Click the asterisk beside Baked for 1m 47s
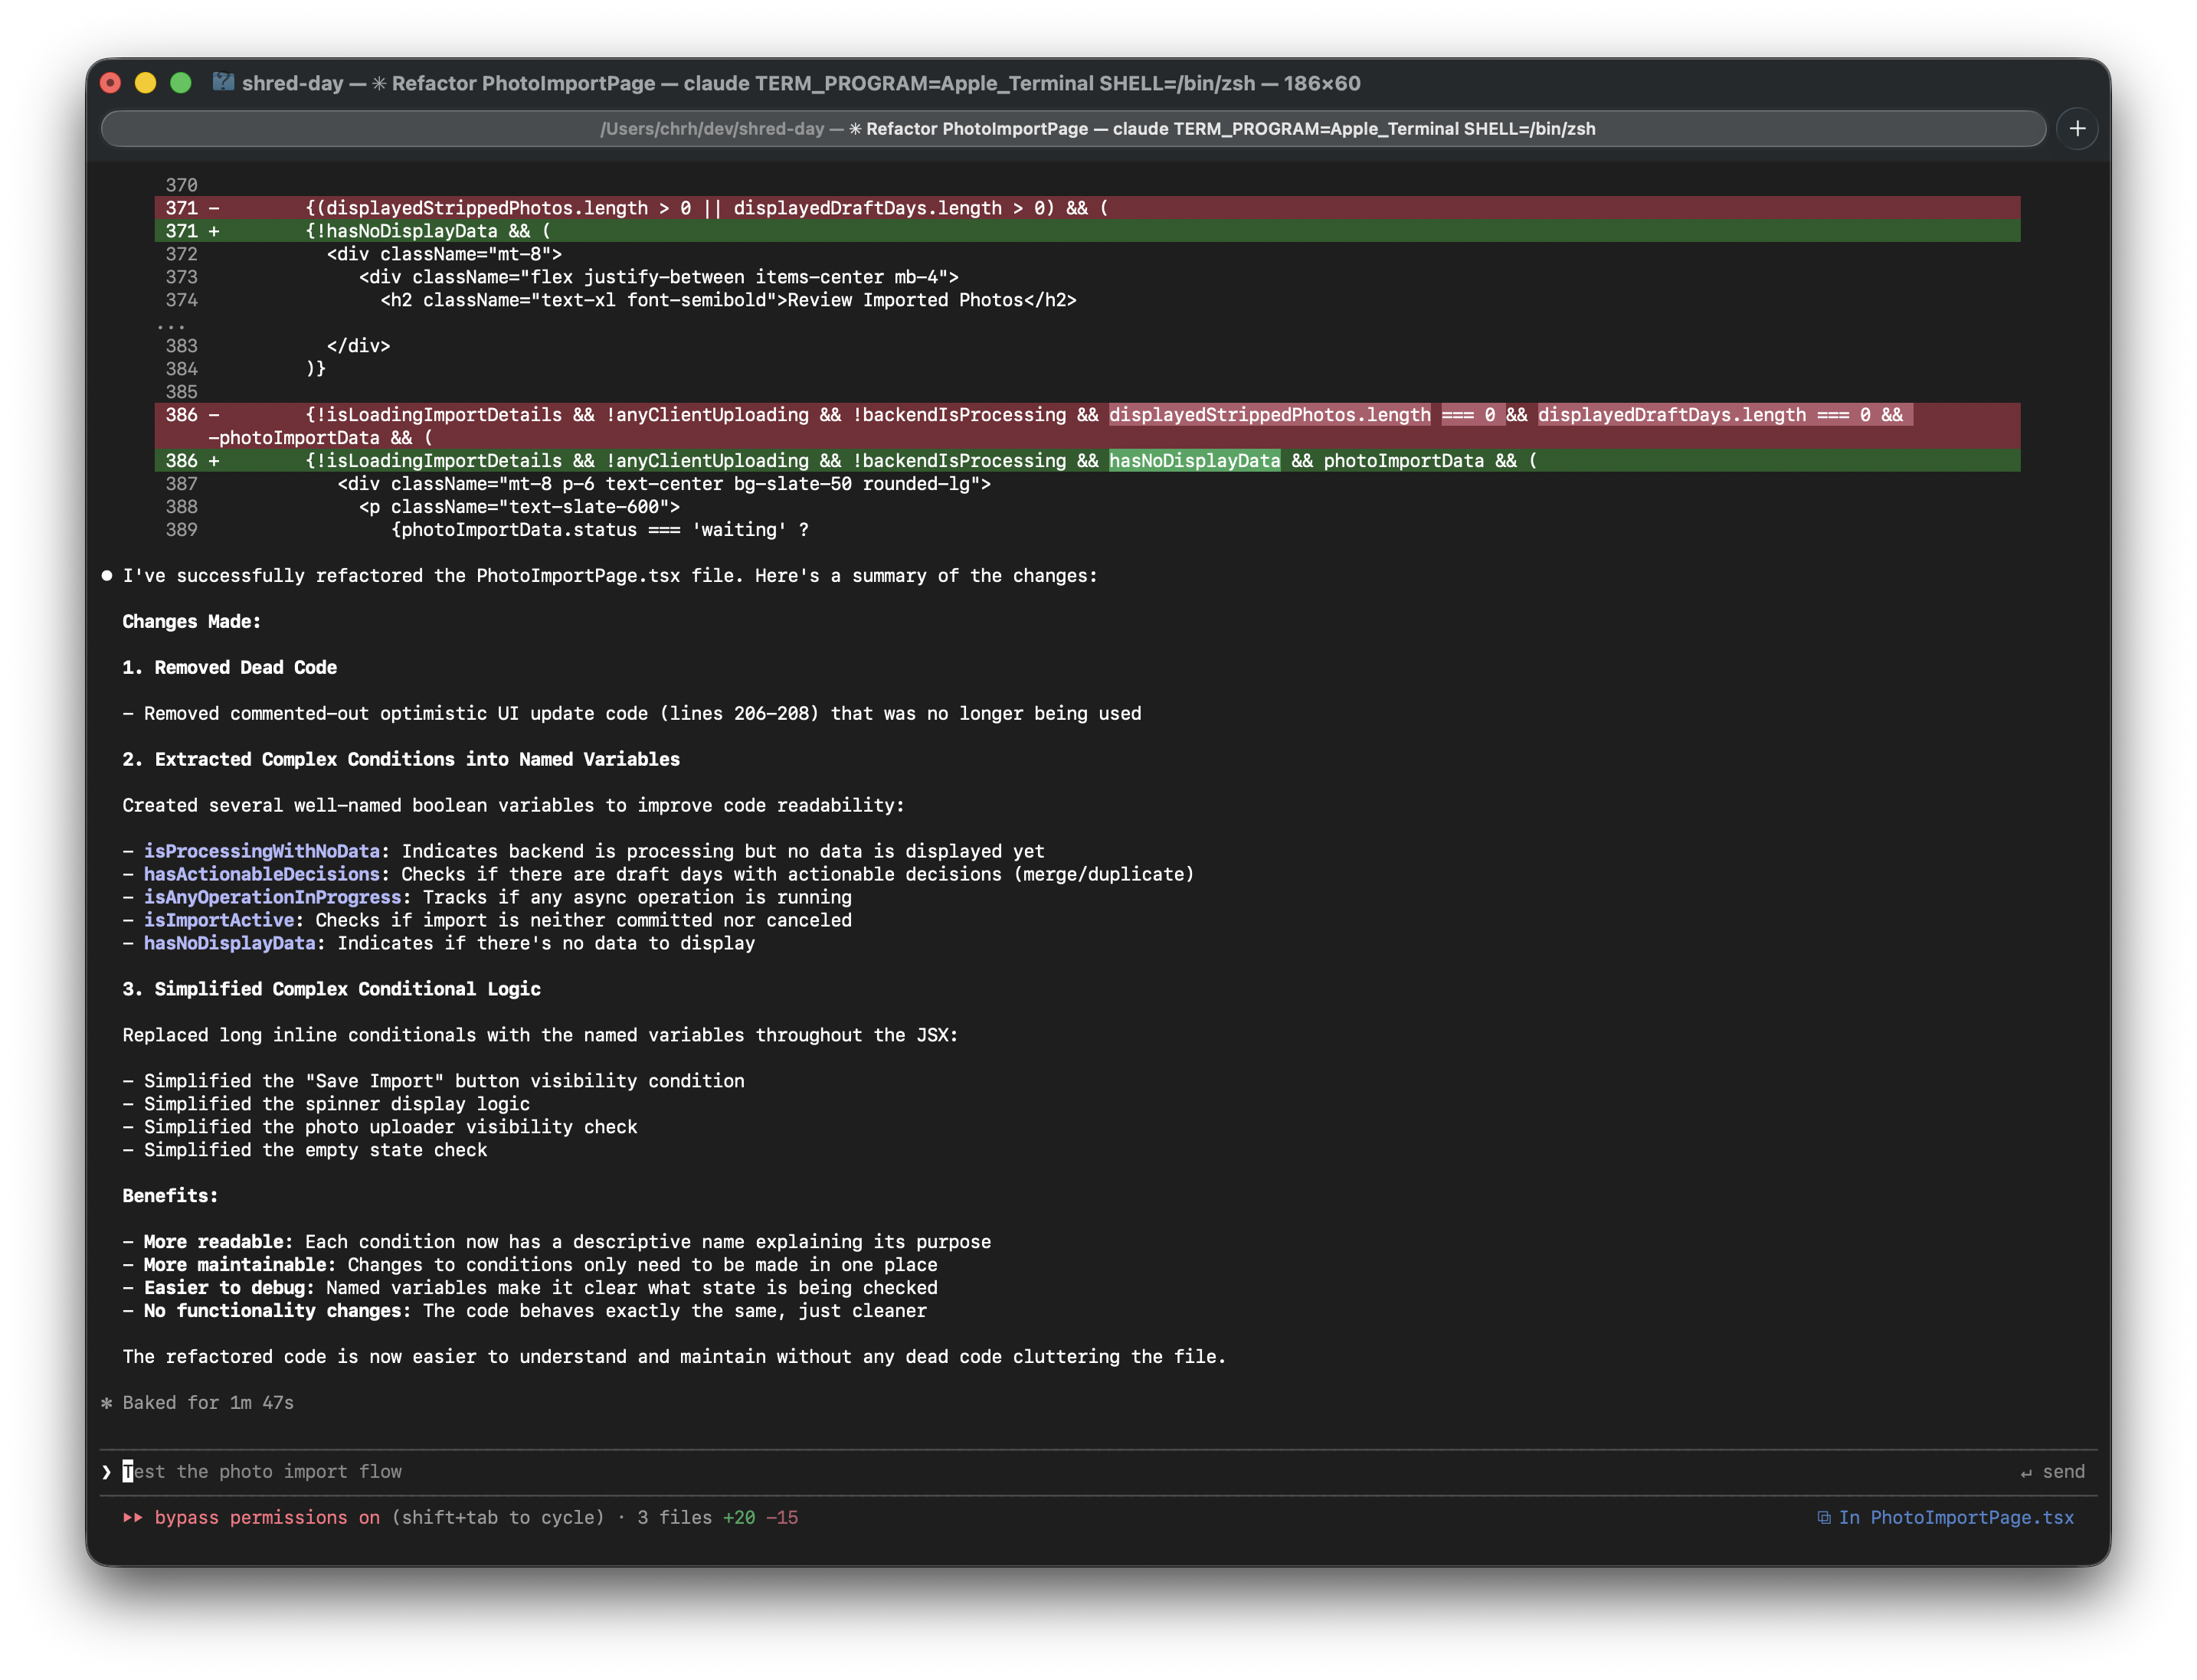 [106, 1403]
